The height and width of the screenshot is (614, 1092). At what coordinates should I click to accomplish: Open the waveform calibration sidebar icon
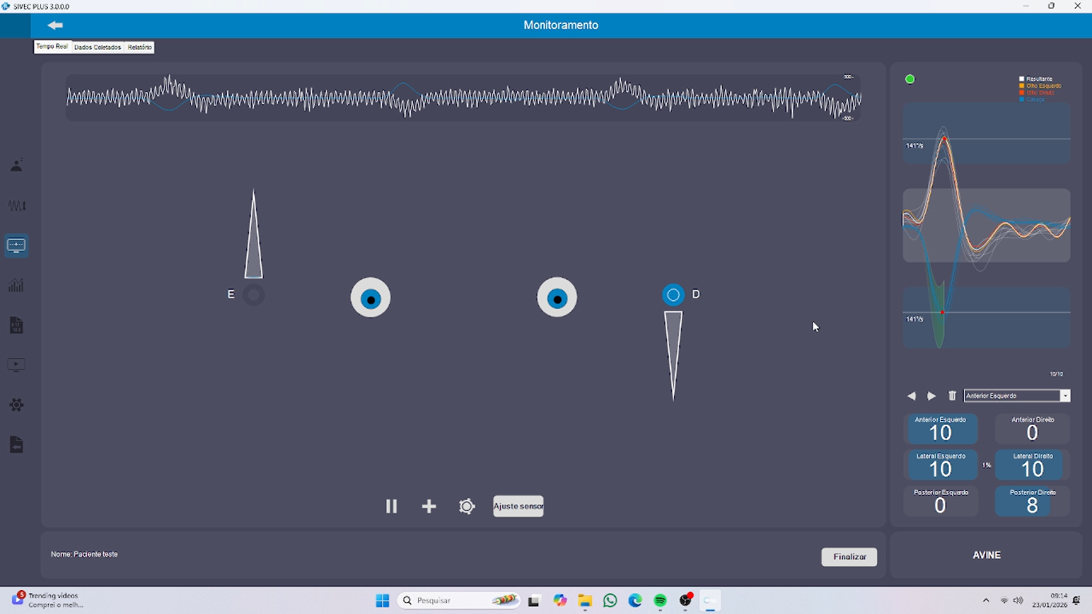pos(16,205)
